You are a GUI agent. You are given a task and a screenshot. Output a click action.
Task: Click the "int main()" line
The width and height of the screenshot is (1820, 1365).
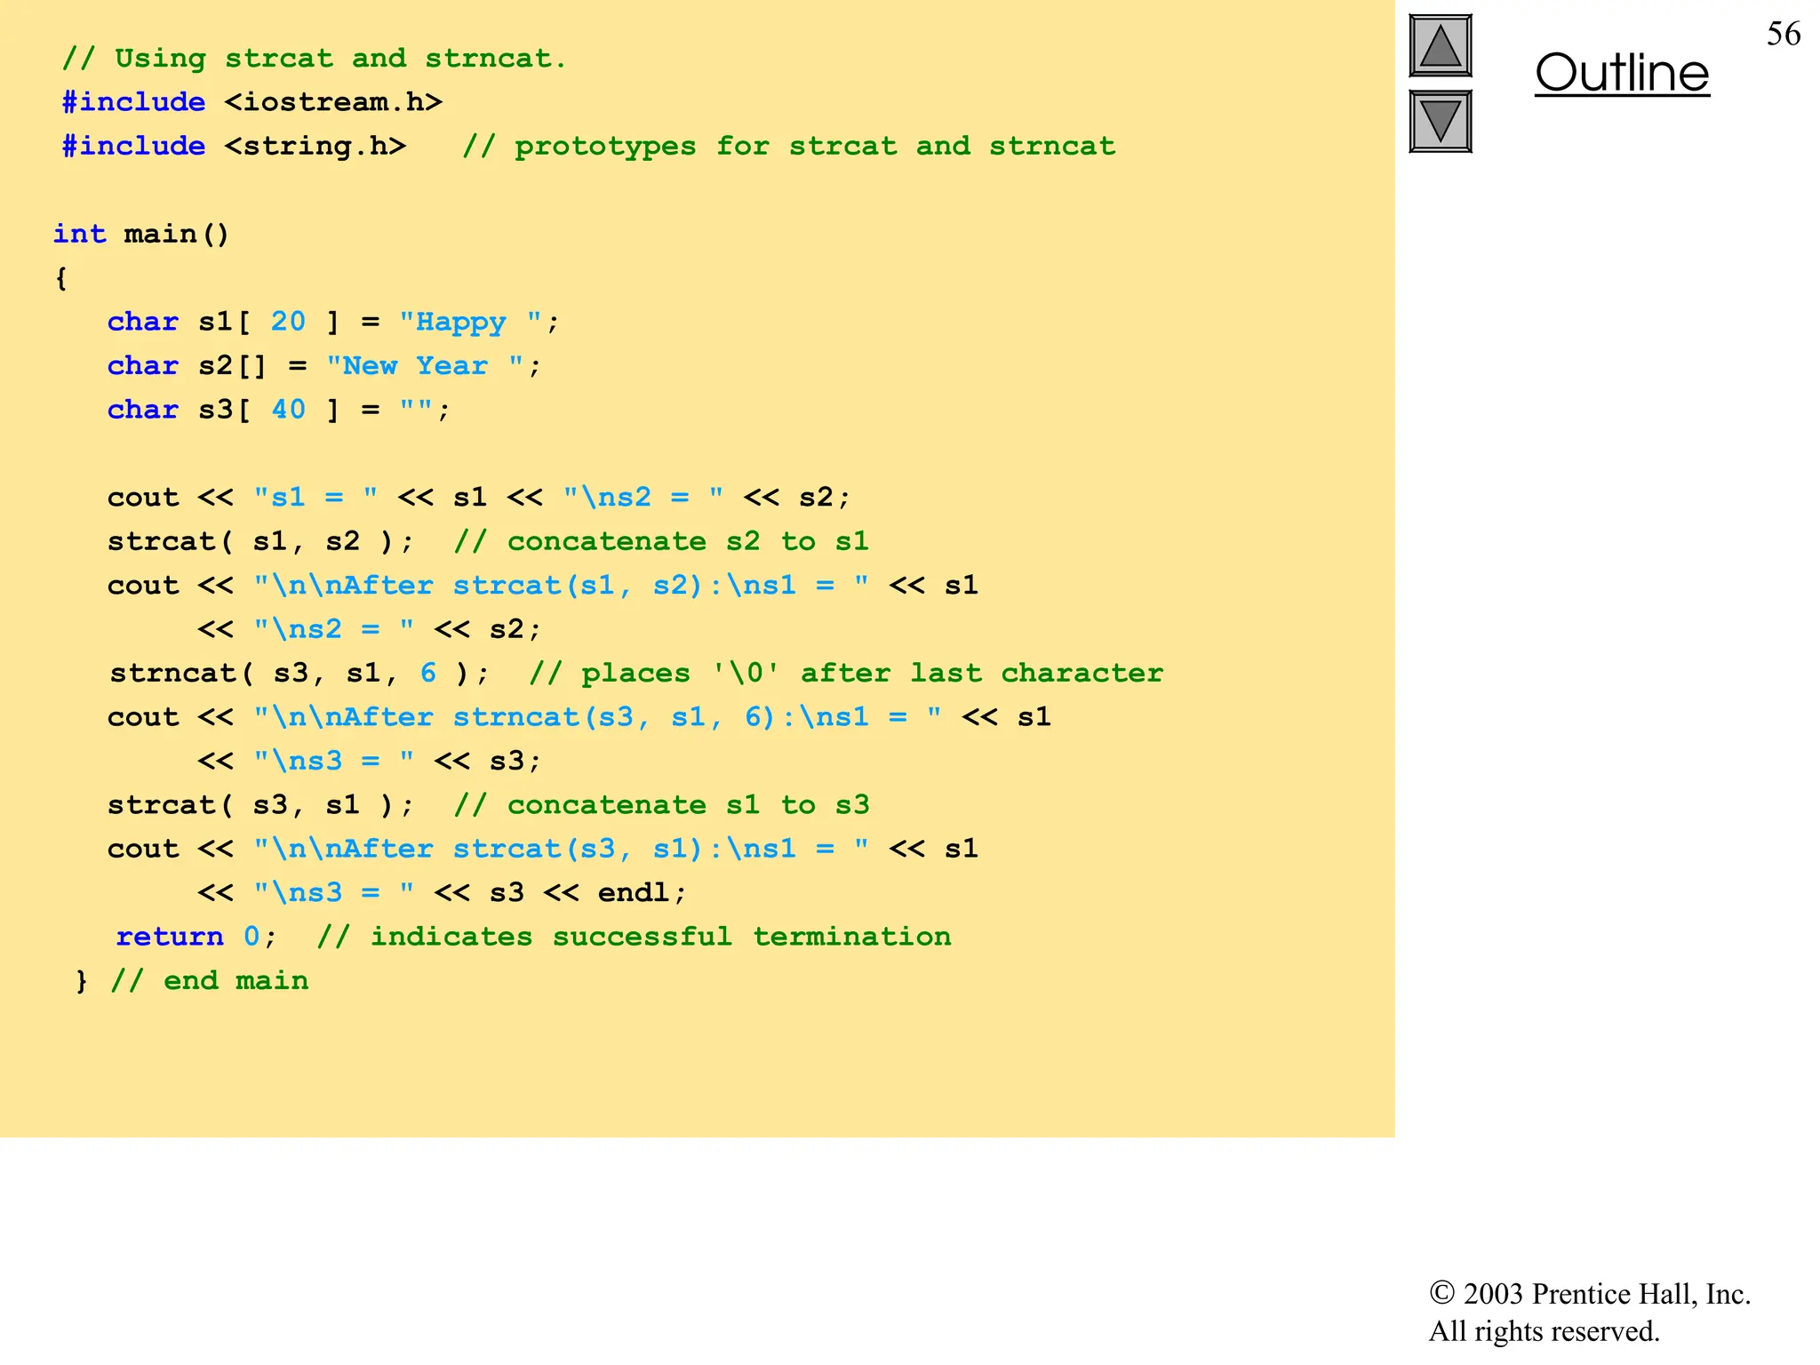[x=141, y=234]
